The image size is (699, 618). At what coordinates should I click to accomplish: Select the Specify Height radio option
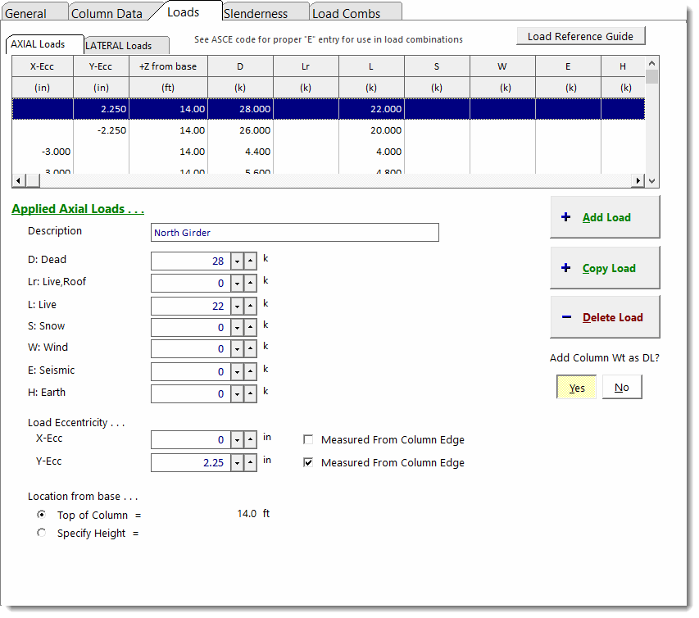point(42,533)
